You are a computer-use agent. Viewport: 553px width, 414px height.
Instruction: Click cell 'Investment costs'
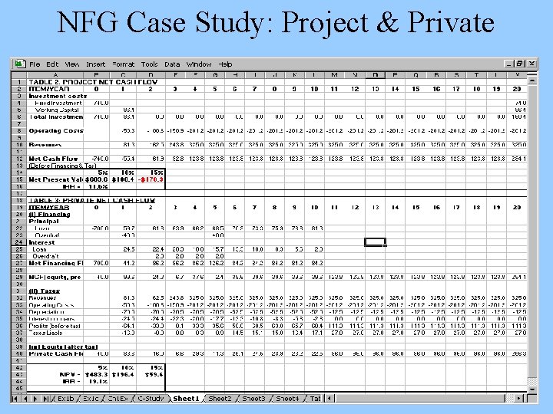click(58, 96)
